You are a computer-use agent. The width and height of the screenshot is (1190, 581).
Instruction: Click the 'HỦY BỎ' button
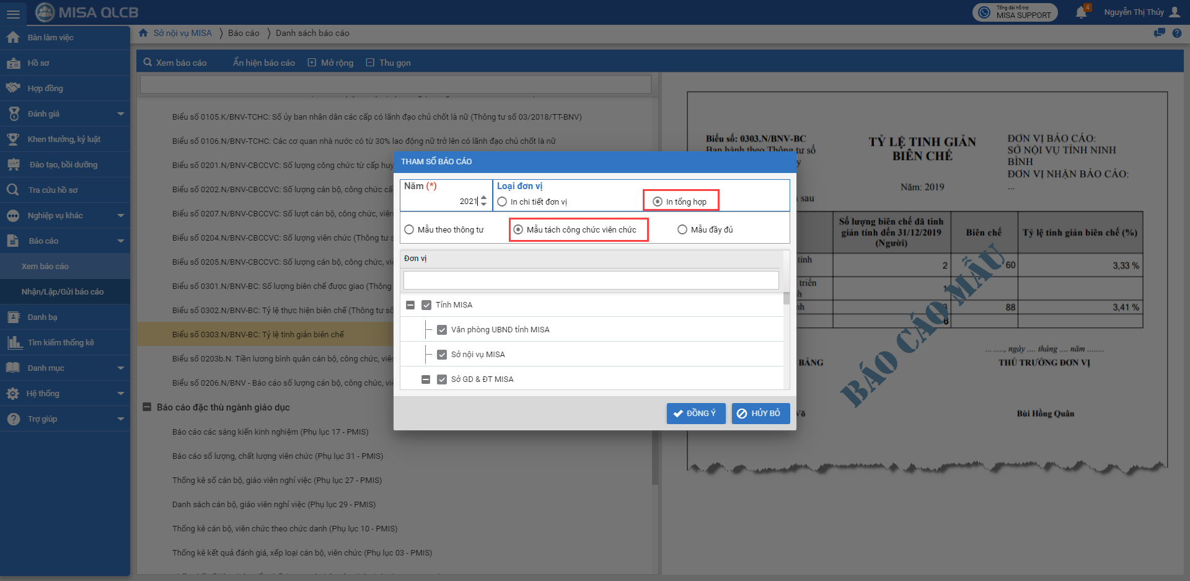click(760, 414)
